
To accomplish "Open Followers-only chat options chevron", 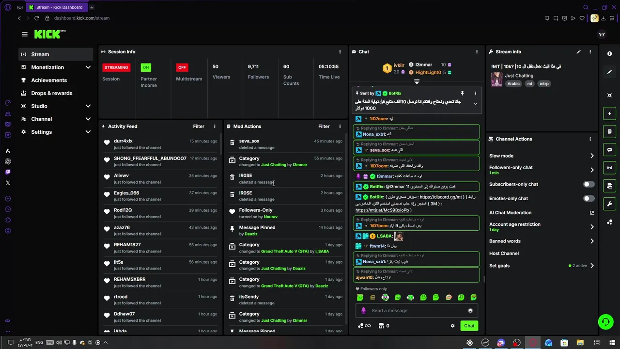I will point(591,170).
